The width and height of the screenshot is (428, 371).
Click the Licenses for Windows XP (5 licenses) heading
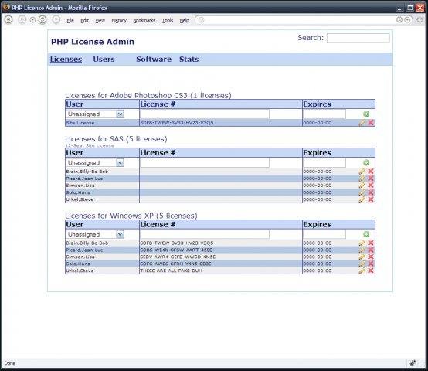131,216
